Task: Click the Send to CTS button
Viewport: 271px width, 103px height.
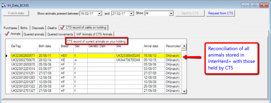Action: tap(190, 13)
